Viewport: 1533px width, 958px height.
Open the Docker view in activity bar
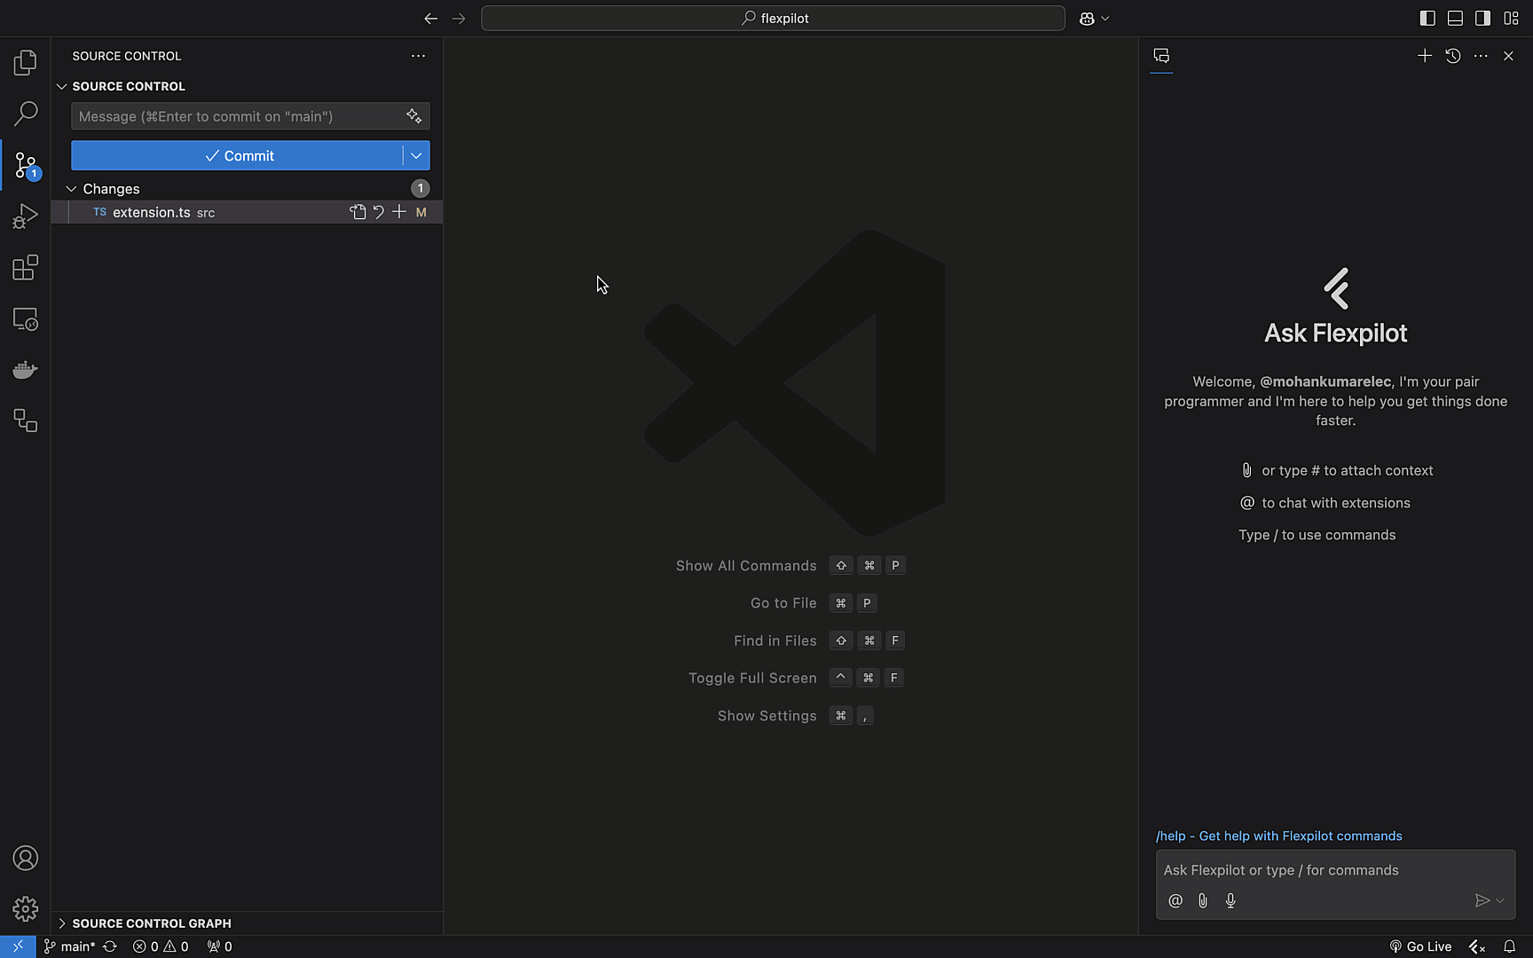click(25, 370)
